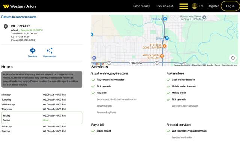Click the Dillons map marker

coord(167,38)
